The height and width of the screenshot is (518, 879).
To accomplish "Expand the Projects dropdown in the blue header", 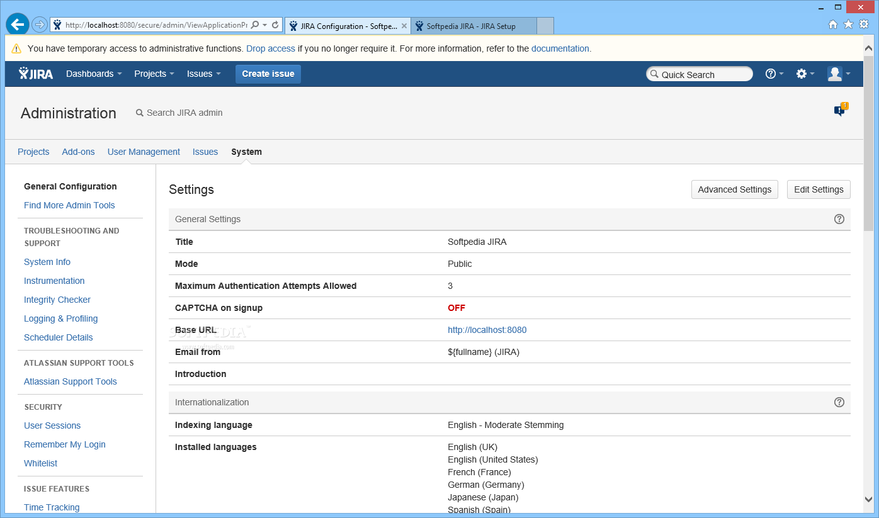I will pos(154,74).
